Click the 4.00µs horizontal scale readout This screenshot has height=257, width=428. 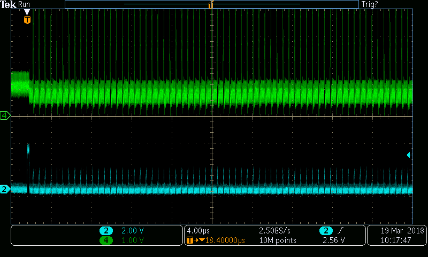tap(198, 231)
